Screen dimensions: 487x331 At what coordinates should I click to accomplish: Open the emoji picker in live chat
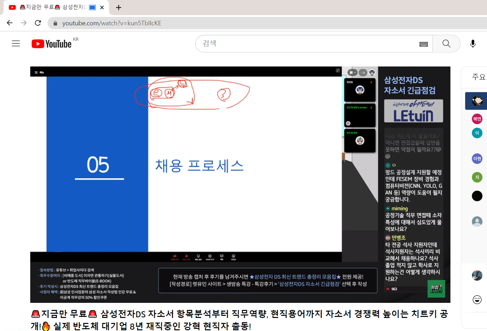click(x=477, y=299)
